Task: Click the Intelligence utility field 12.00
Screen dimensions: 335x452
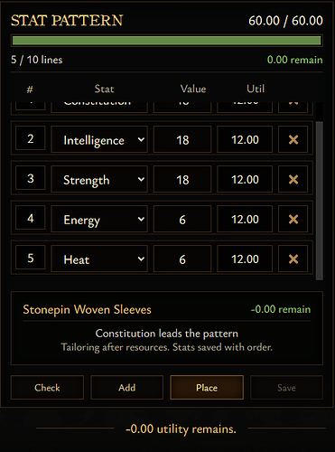Action: click(245, 139)
